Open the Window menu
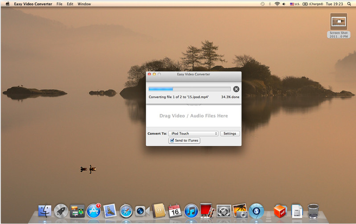Image resolution: width=356 pixels, height=224 pixels. coord(84,4)
